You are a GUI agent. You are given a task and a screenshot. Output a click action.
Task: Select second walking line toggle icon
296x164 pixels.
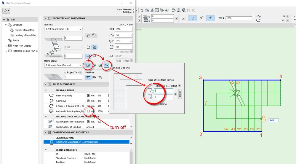coord(95,56)
